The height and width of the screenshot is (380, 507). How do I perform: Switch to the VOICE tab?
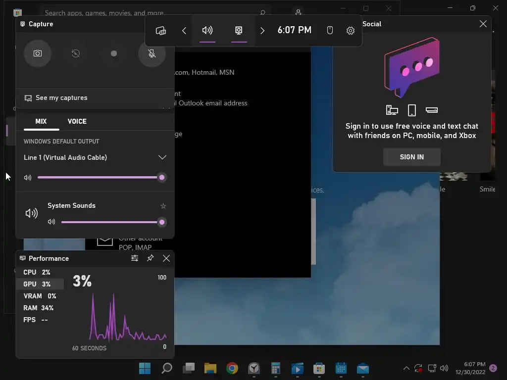[x=77, y=122]
